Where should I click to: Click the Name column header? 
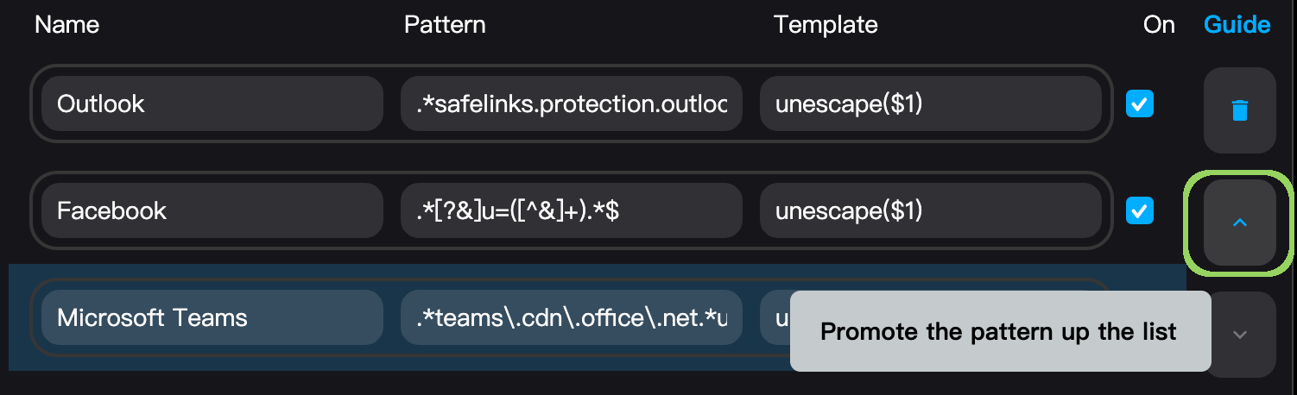click(66, 24)
